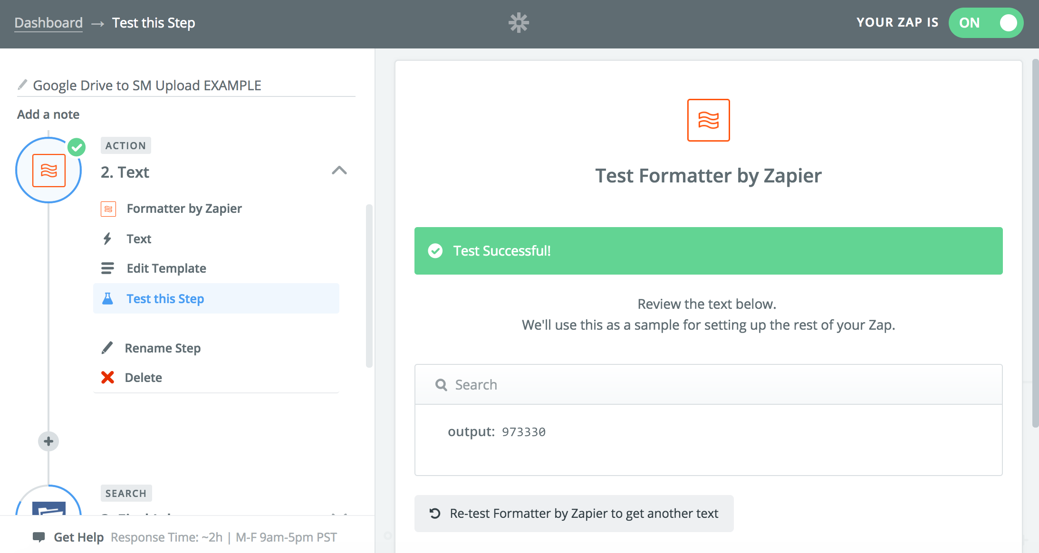This screenshot has height=553, width=1039.
Task: Click the pencil icon beside the zap name
Action: coord(22,85)
